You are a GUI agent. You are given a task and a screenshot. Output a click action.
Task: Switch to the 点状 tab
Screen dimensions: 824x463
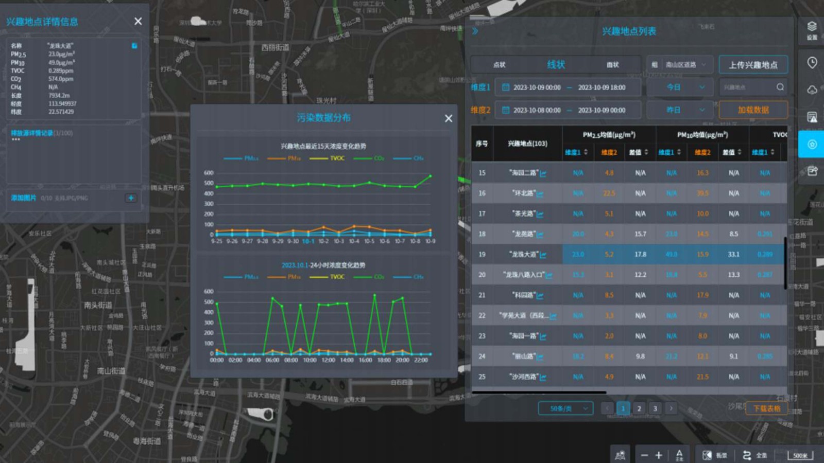click(x=499, y=65)
